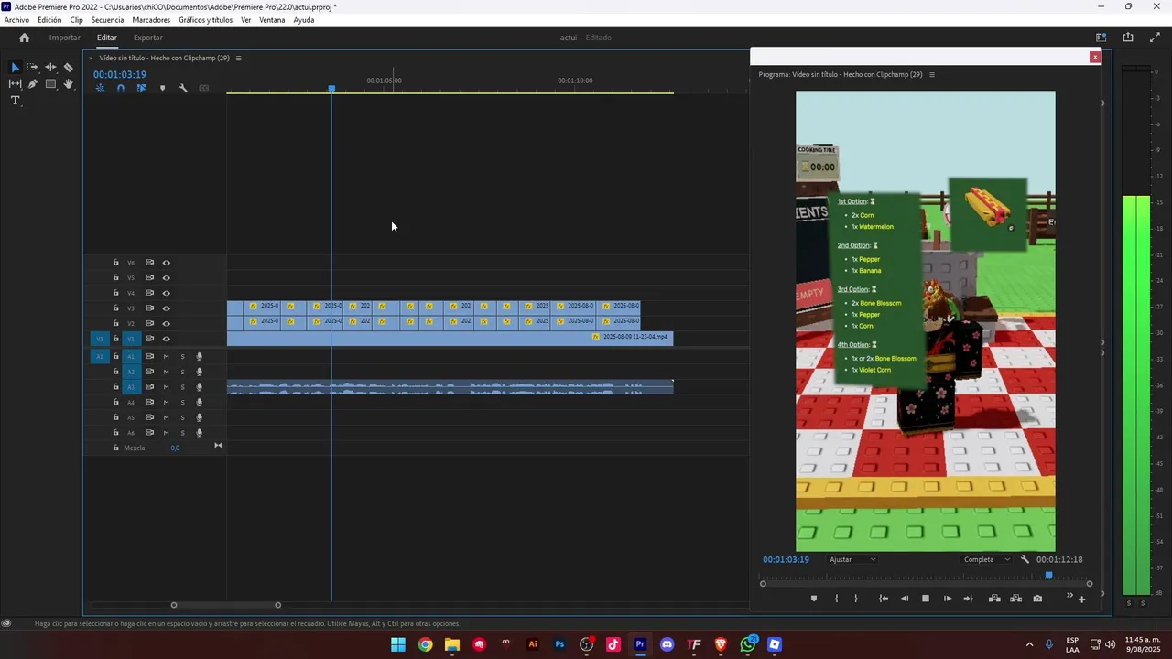Image resolution: width=1172 pixels, height=659 pixels.
Task: Select the Selection tool arrow
Action: [x=15, y=67]
